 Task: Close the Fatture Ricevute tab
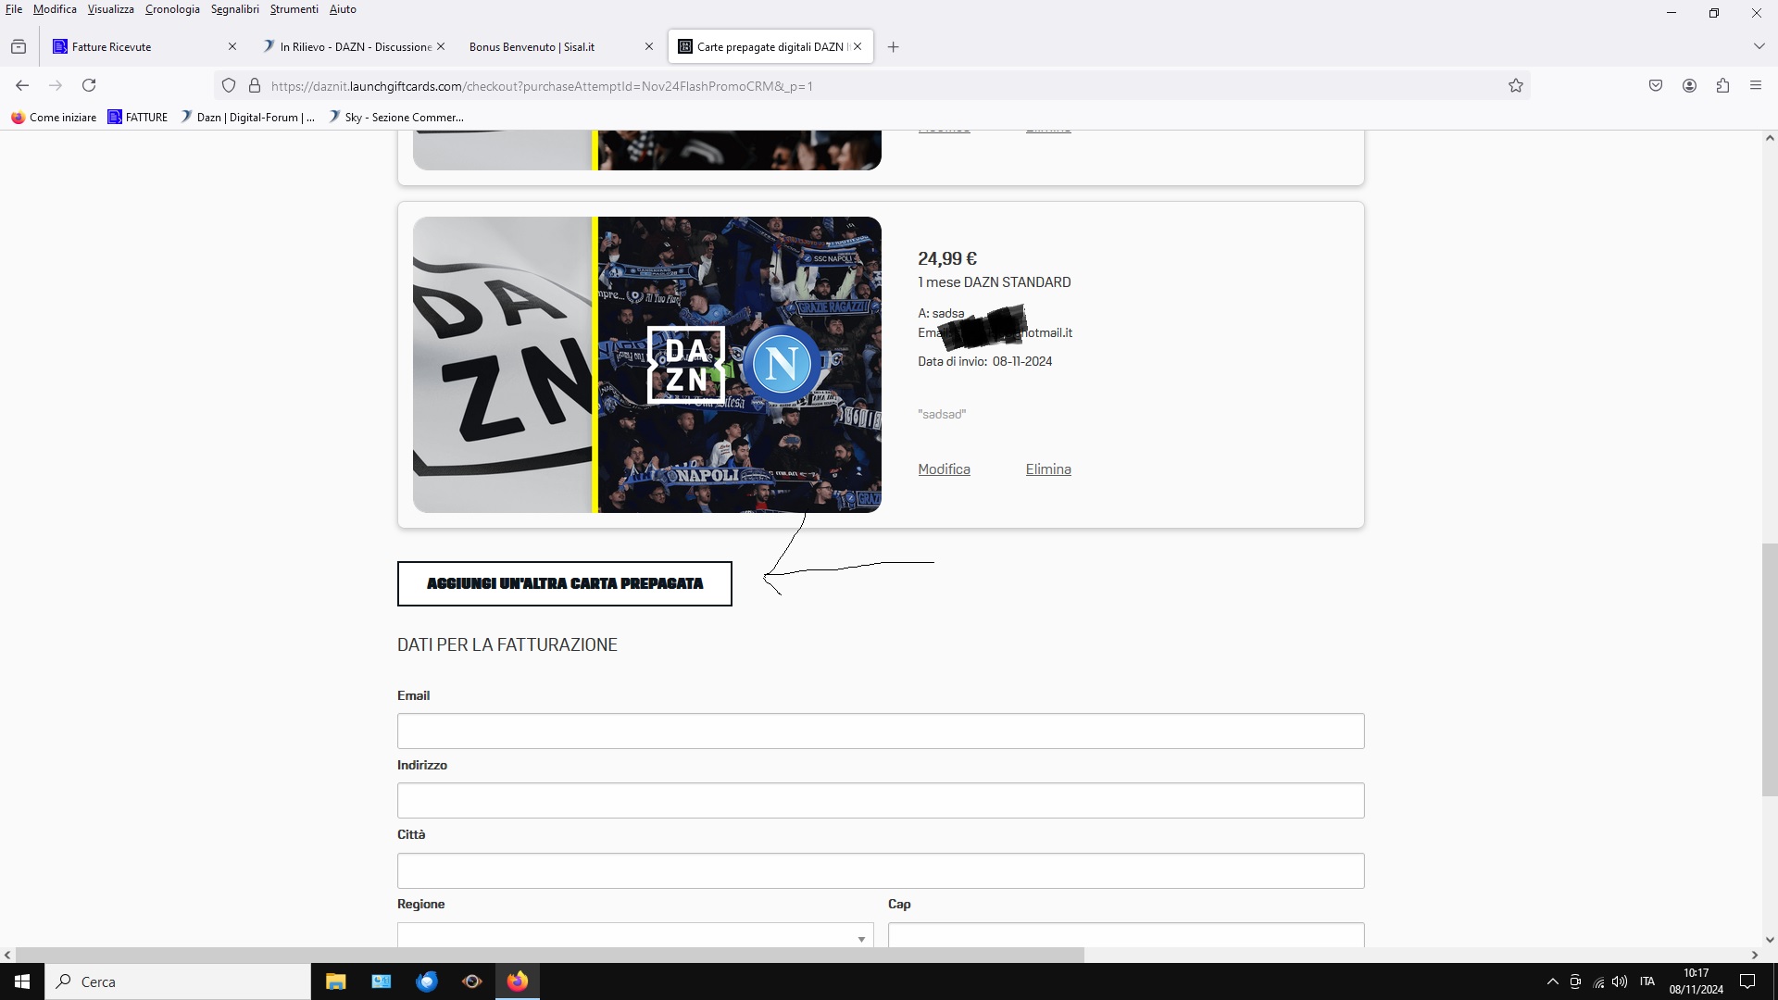coord(232,46)
